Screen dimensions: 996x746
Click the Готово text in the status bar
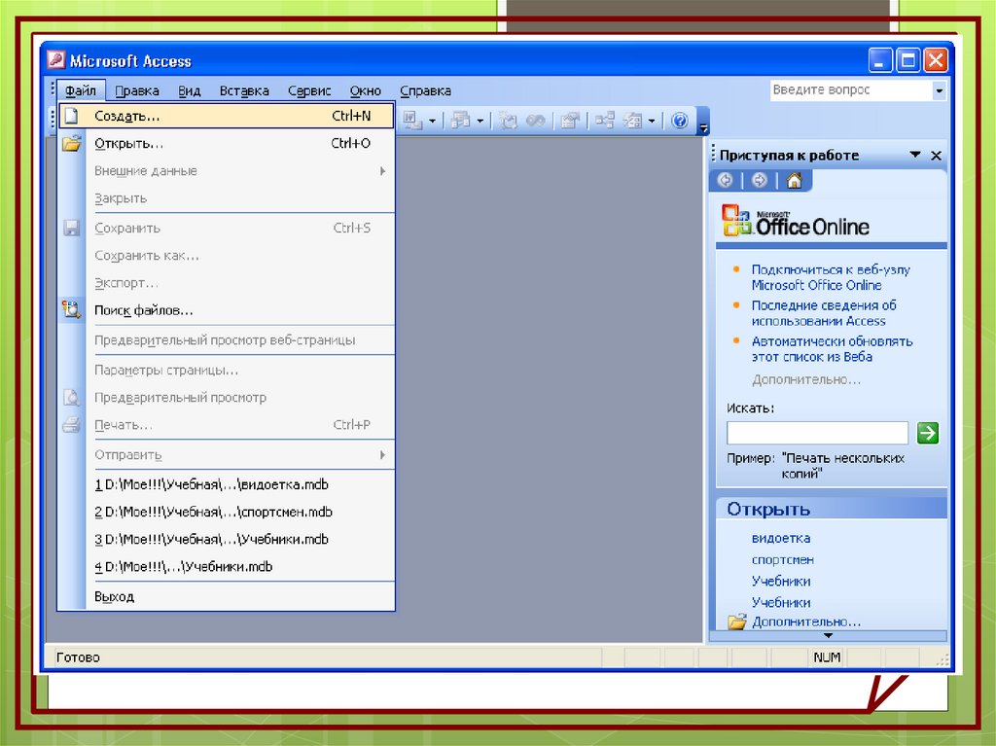click(78, 657)
